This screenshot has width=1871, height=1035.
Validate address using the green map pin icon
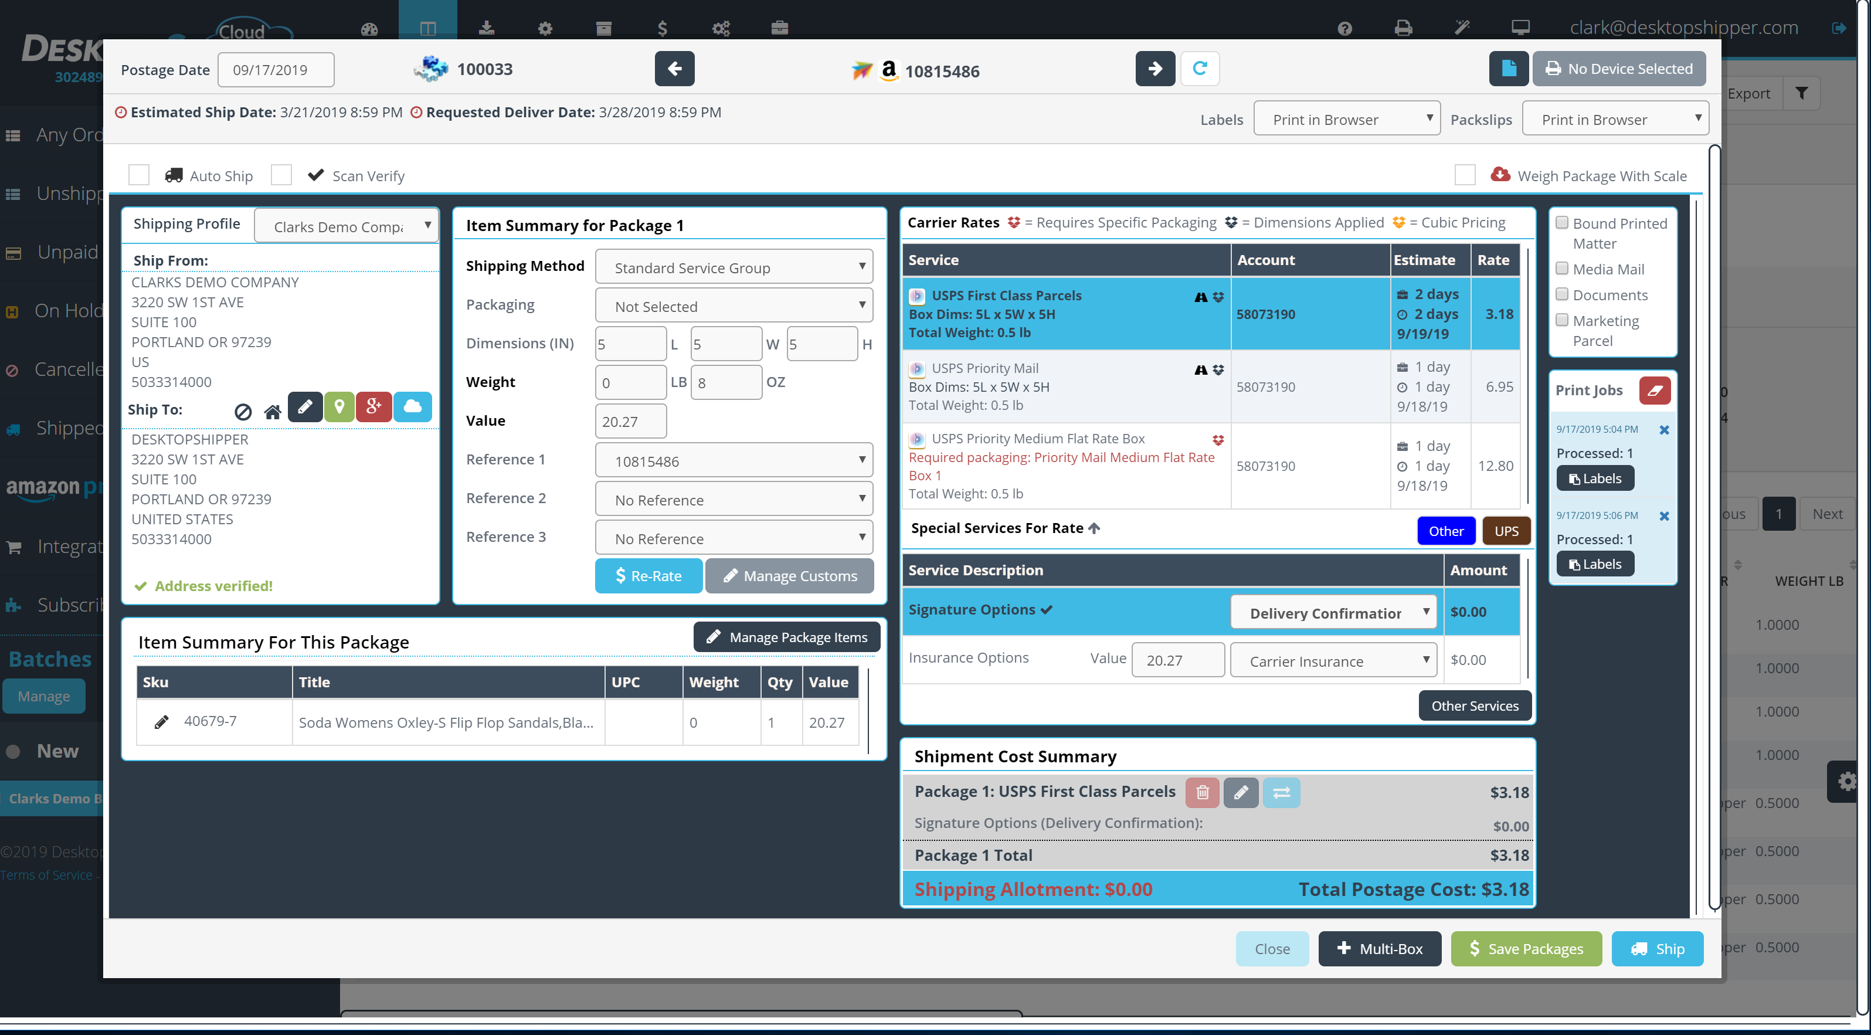coord(339,408)
